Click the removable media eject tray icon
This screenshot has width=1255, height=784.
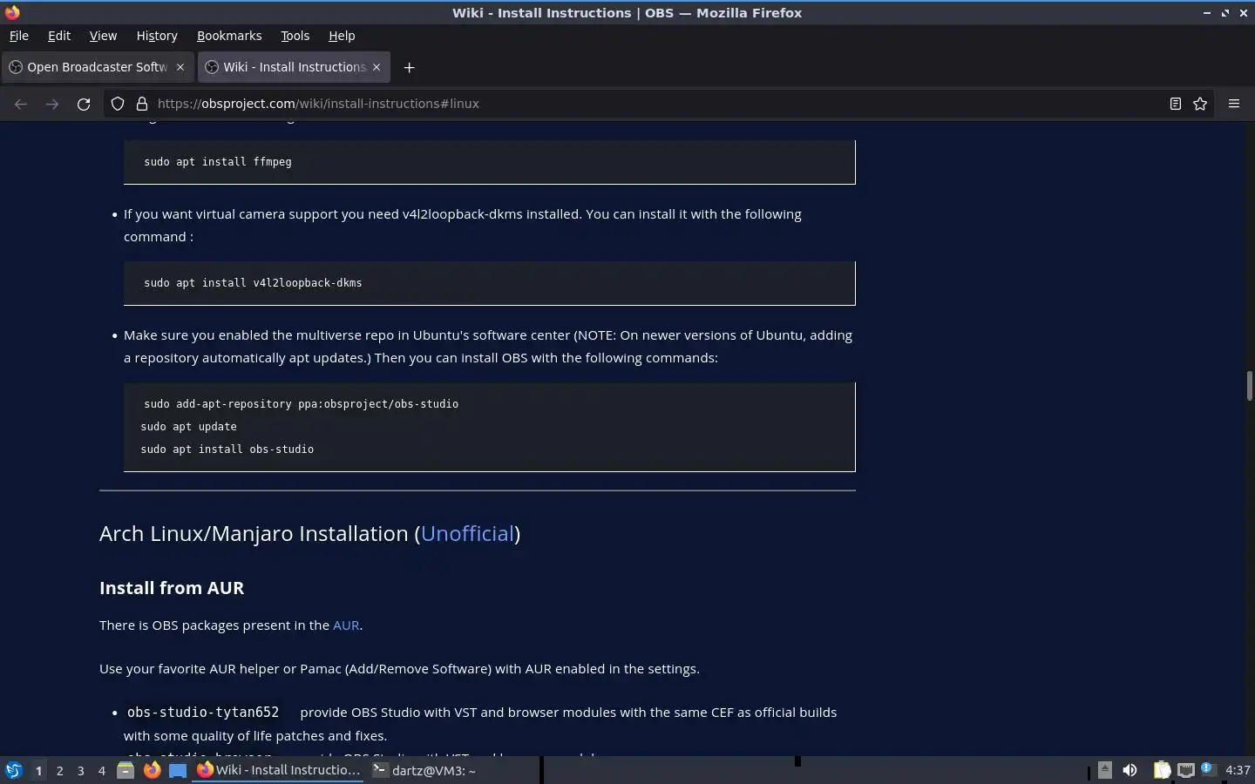(1104, 769)
